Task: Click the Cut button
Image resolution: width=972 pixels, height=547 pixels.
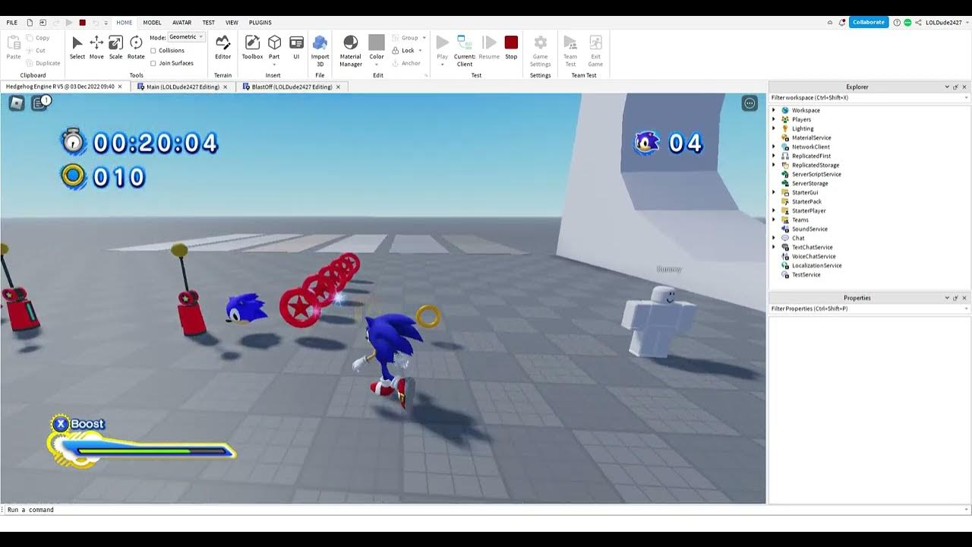Action: [x=36, y=51]
